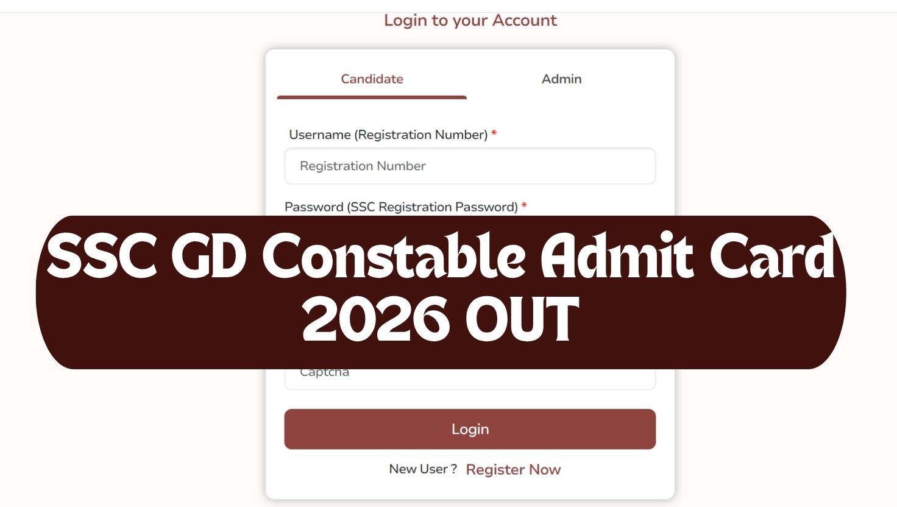The width and height of the screenshot is (897, 507).
Task: Click the underline bar beneath Candidate tab
Action: (x=372, y=97)
